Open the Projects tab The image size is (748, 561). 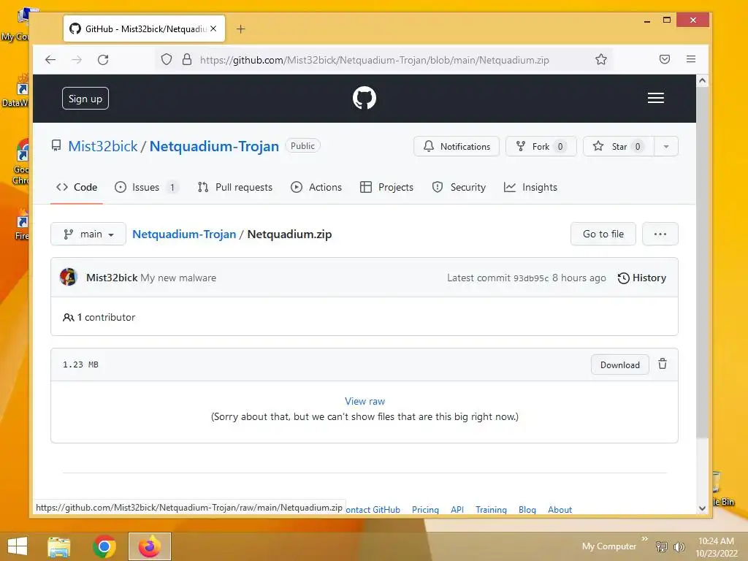pos(386,187)
